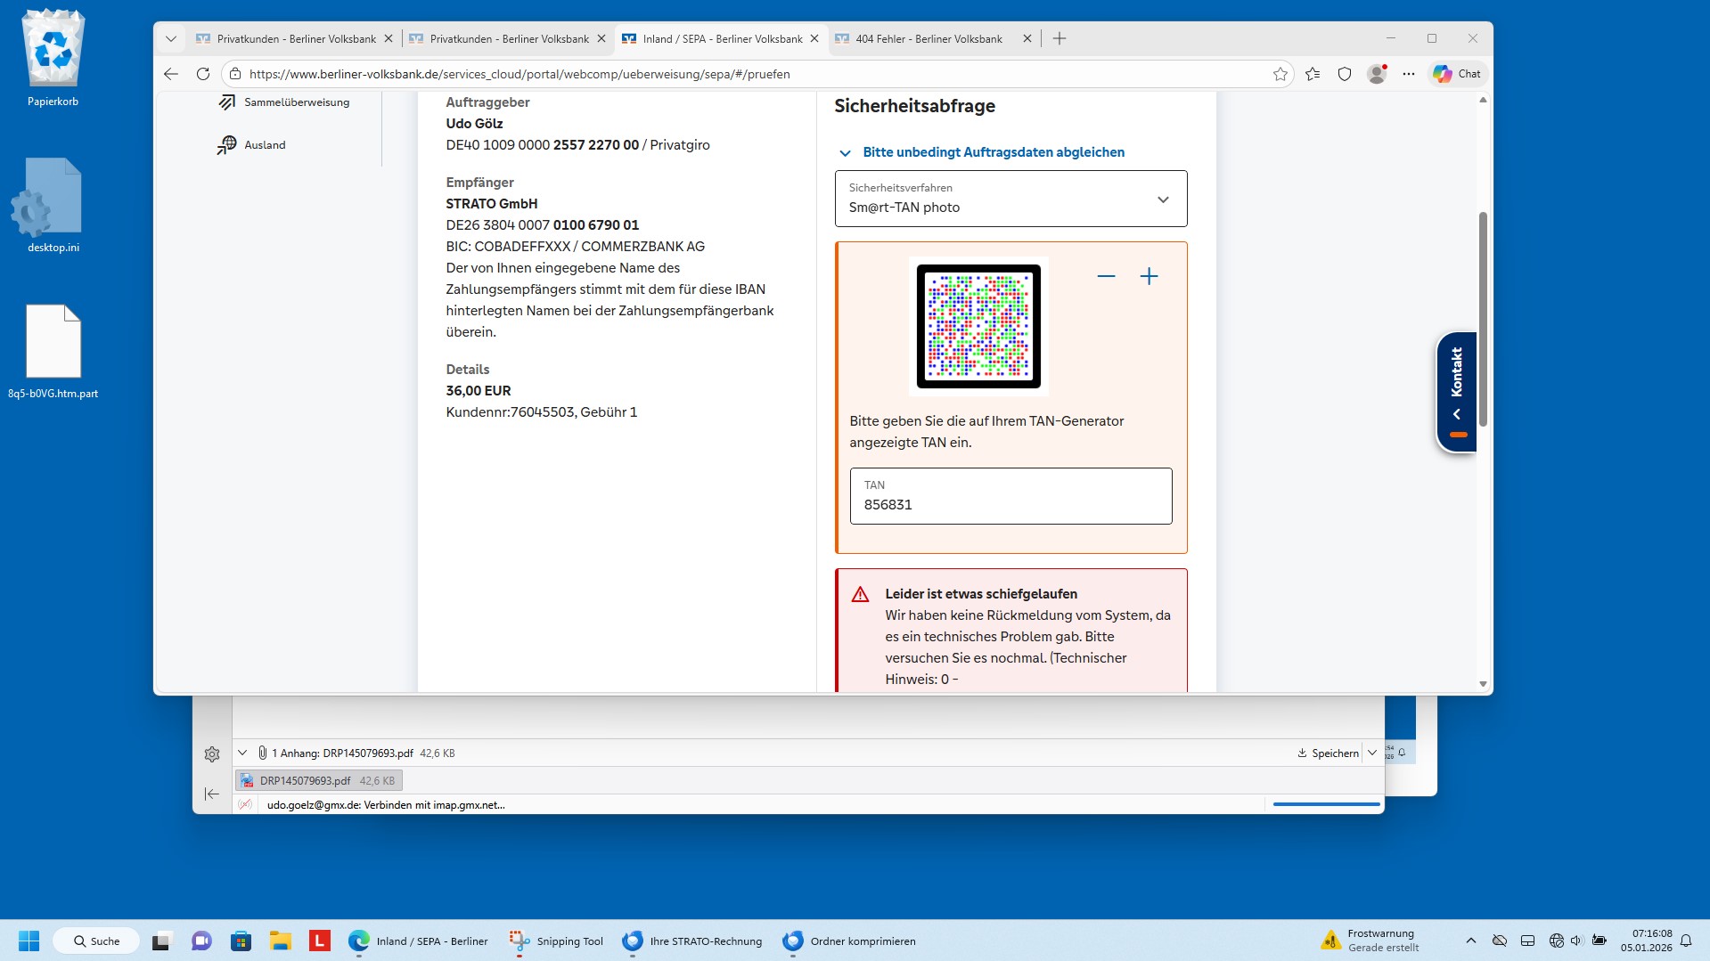Switch to the 404 Fehler tab
The width and height of the screenshot is (1710, 961).
928,39
